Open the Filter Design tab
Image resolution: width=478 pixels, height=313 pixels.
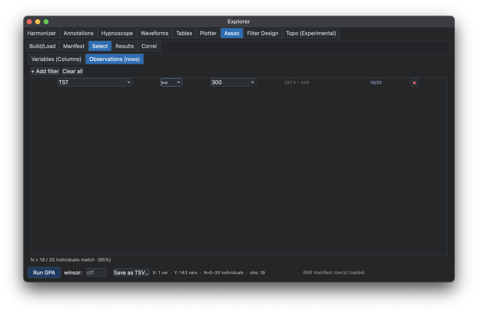pyautogui.click(x=263, y=33)
